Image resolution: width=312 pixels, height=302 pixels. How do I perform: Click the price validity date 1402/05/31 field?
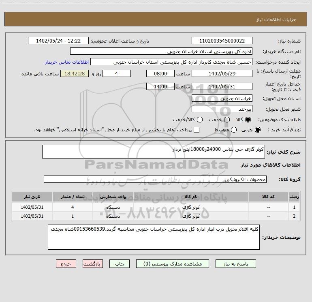(x=222, y=87)
